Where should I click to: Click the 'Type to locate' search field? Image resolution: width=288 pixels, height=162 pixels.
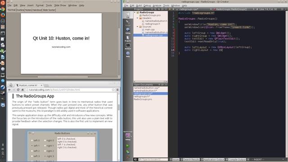click(153, 159)
